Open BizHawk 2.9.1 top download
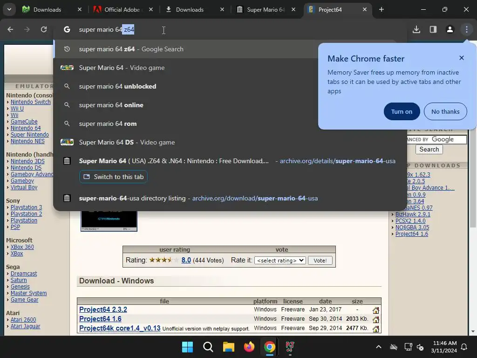The height and width of the screenshot is (358, 477). click(x=413, y=214)
